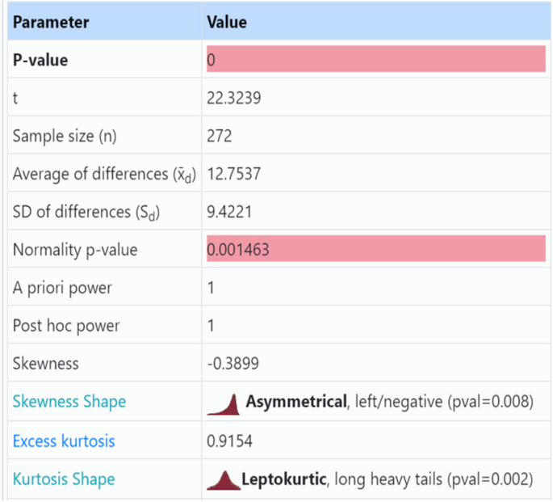Click the t statistic value 22.3239

pyautogui.click(x=234, y=98)
